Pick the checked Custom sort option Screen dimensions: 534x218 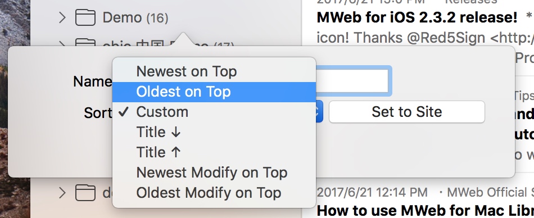[x=214, y=112]
